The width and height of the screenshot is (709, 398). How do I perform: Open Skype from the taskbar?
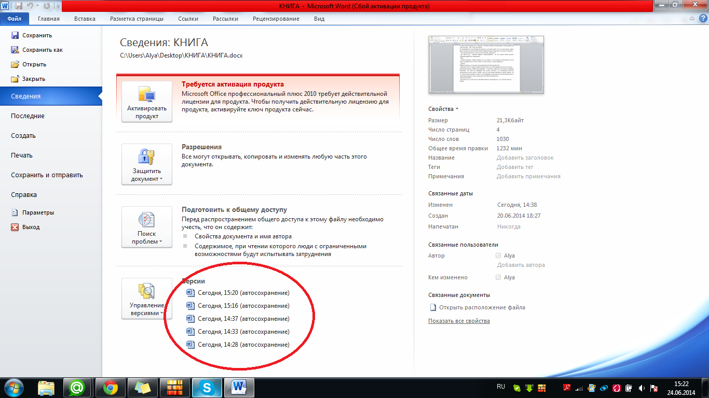pos(207,388)
